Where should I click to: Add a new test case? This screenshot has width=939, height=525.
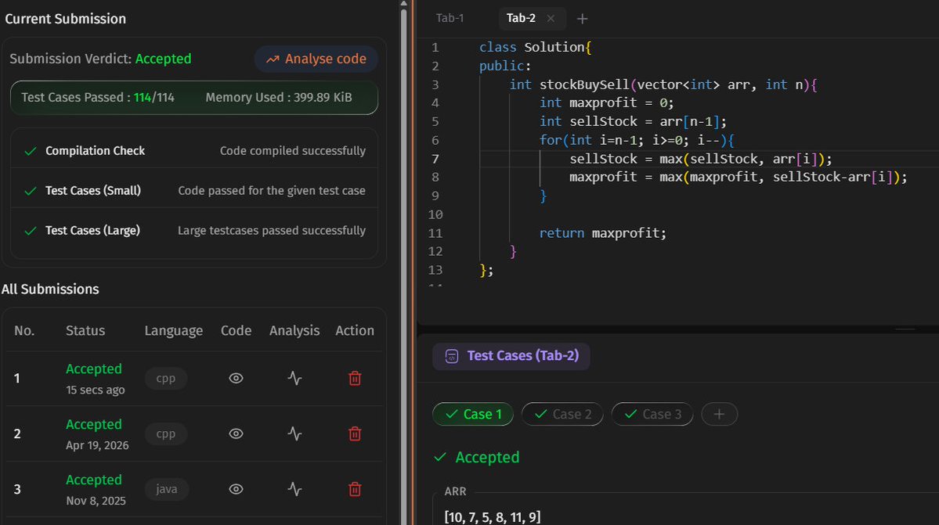[x=719, y=414]
